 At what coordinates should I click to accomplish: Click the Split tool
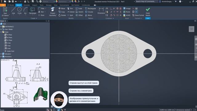[70, 15]
